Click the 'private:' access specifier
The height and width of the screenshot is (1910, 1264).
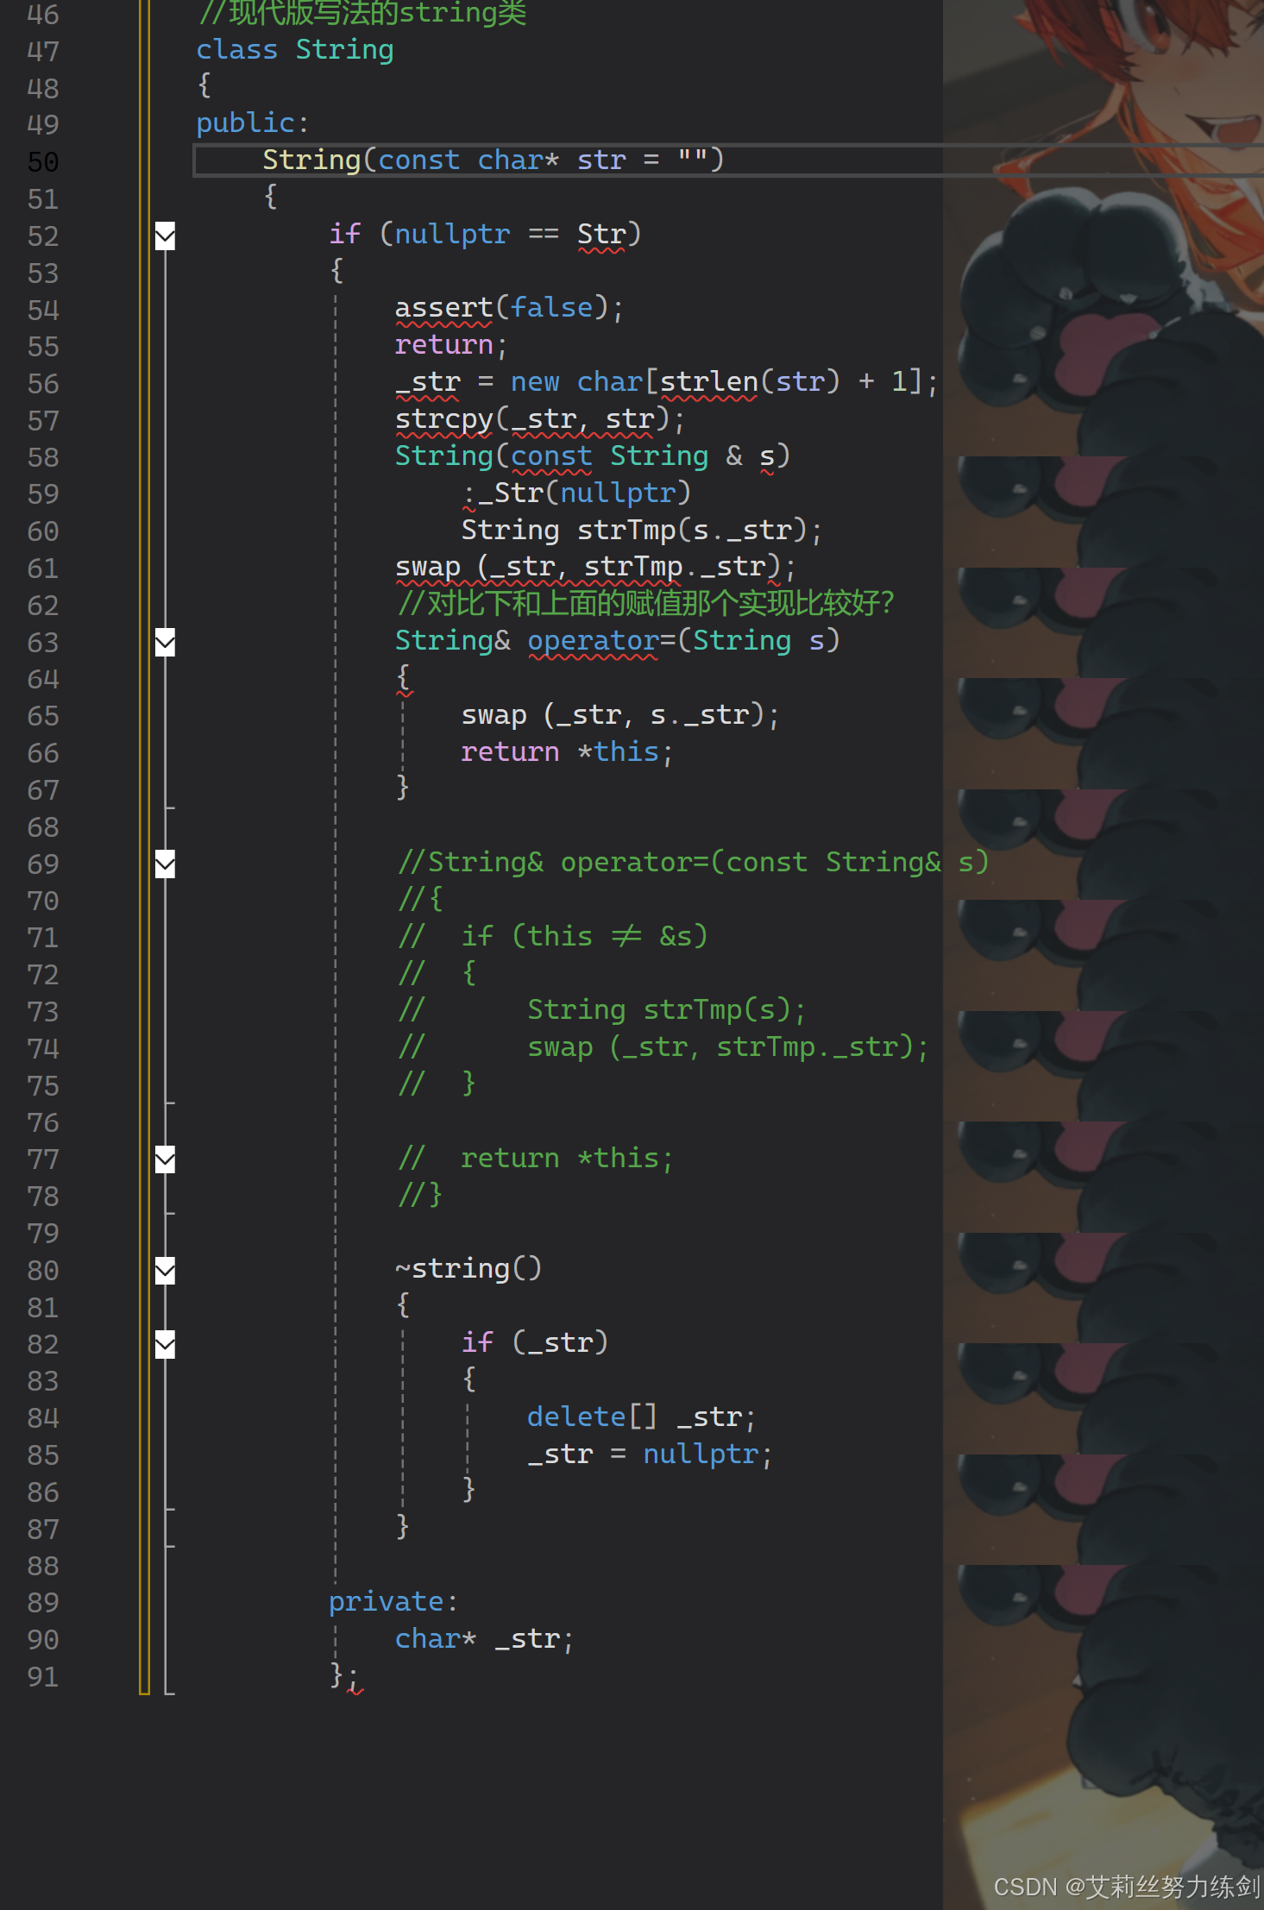click(x=393, y=1602)
